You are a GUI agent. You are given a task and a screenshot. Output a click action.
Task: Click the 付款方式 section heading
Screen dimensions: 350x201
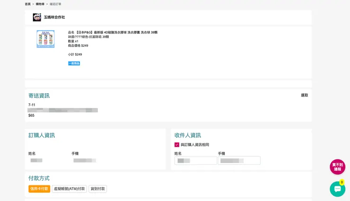[39, 178]
